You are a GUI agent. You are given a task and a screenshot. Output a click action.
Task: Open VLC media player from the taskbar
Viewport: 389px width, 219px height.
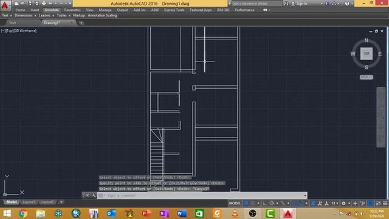point(235,214)
